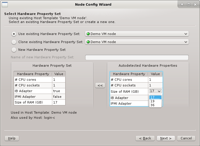The image size is (200, 146).
Task: Click the << copy properties button
Action: pos(100,85)
